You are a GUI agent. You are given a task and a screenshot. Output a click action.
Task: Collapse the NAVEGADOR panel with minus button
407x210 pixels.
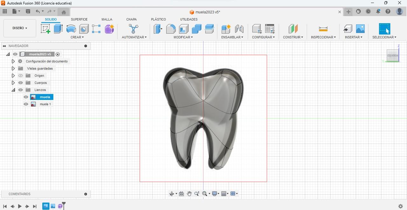click(x=86, y=46)
